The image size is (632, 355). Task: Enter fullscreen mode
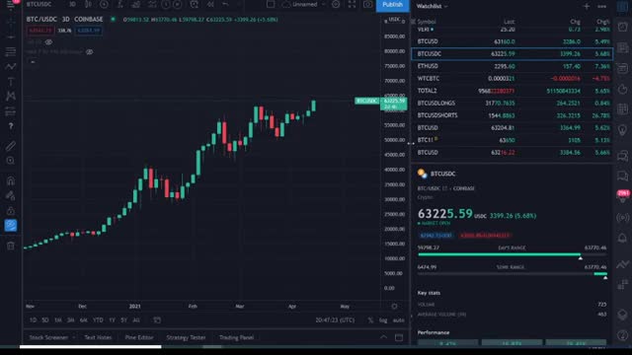[x=352, y=4]
